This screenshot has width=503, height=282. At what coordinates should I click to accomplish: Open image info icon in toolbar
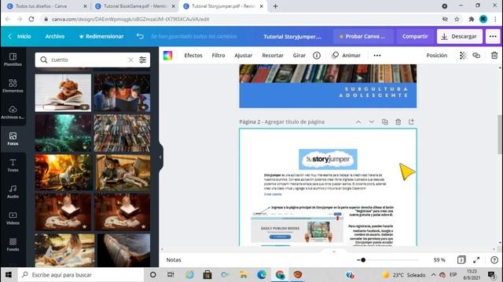point(317,56)
